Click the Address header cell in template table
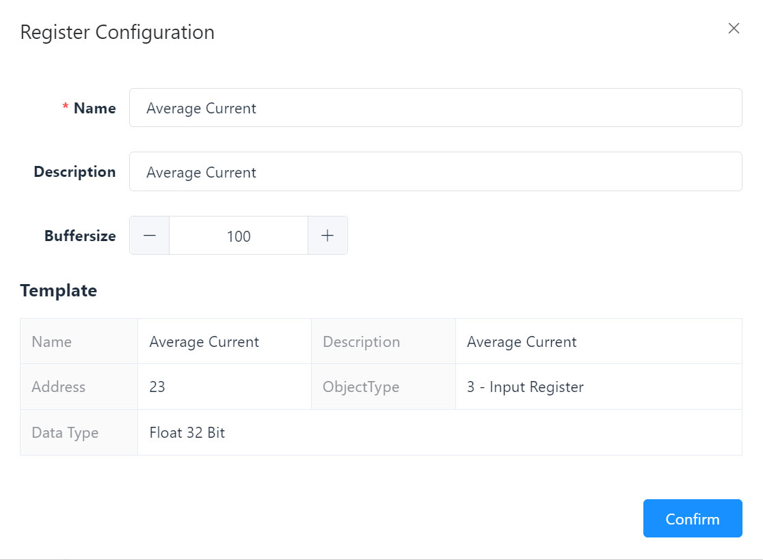 pos(59,387)
